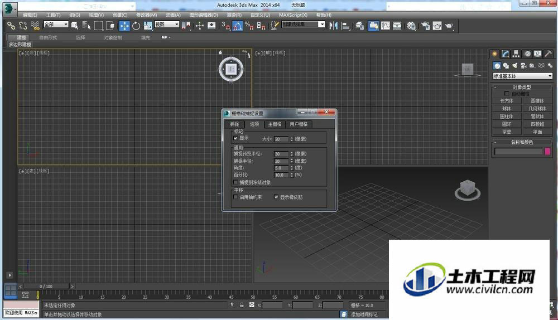Toggle the Angle Snap icon
558x320 pixels.
pyautogui.click(x=237, y=26)
